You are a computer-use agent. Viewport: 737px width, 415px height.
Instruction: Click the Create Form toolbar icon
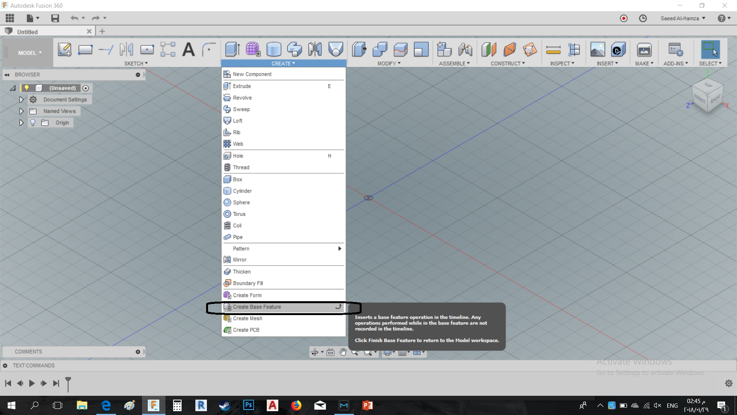click(x=253, y=50)
